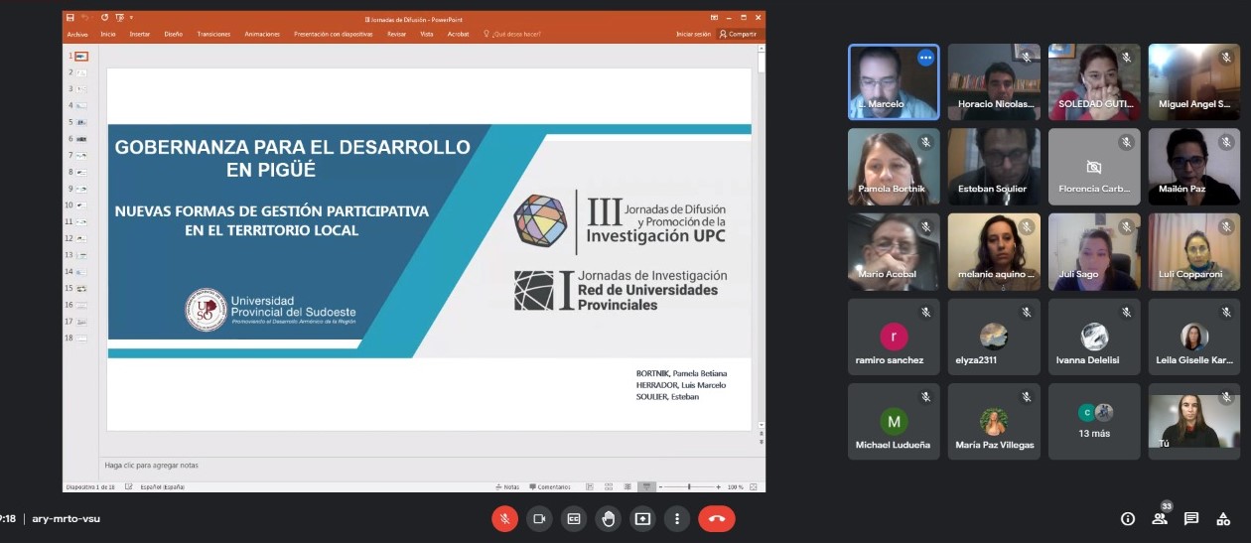This screenshot has width=1251, height=543.
Task: Click the Undo icon in quick access toolbar
Action: click(x=85, y=18)
